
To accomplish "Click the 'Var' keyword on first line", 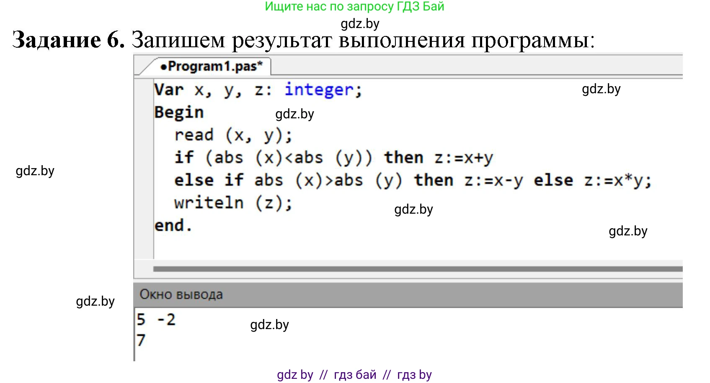I will [169, 90].
